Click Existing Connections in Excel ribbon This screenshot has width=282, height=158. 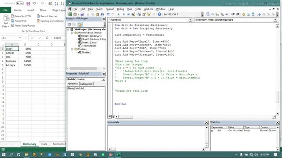pos(50,21)
